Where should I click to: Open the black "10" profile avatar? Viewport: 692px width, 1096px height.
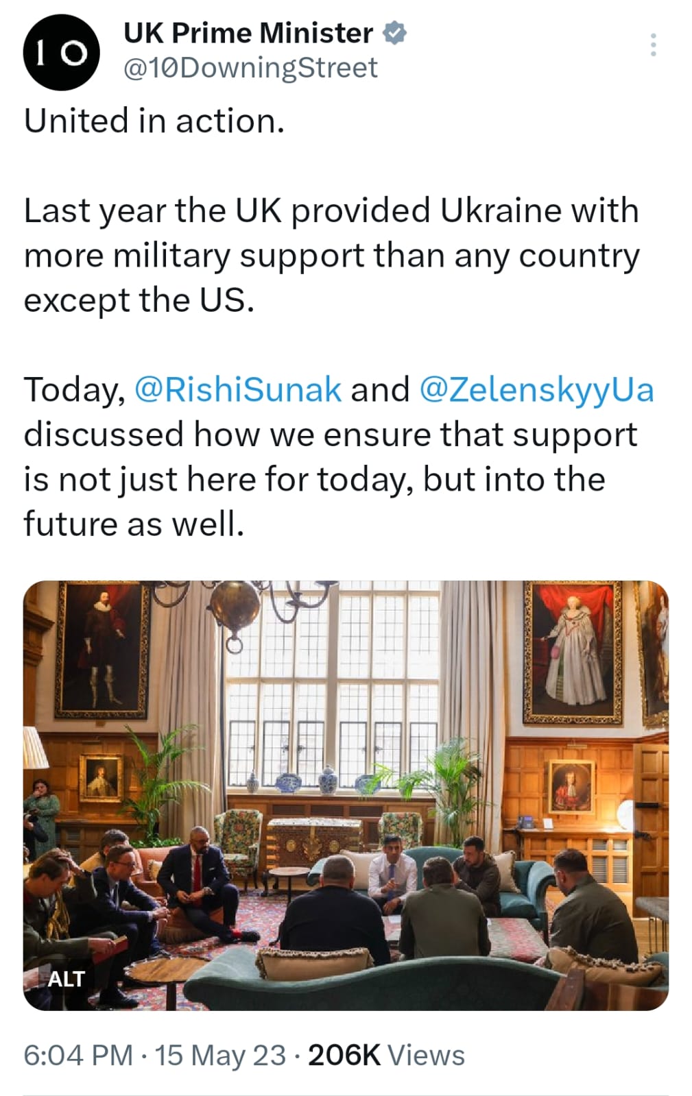(x=61, y=53)
